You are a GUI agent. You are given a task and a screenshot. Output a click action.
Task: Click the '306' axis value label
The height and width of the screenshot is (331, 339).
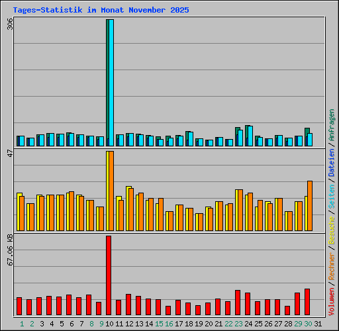(10, 24)
